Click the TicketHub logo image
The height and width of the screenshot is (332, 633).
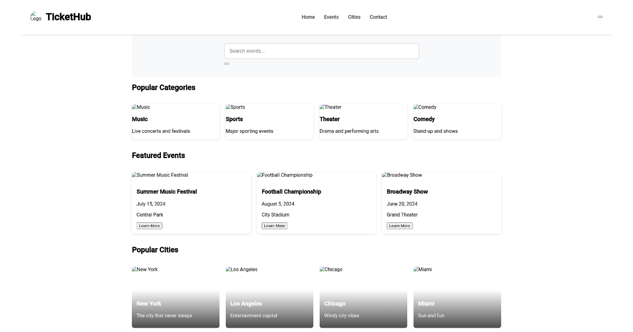[x=36, y=17]
